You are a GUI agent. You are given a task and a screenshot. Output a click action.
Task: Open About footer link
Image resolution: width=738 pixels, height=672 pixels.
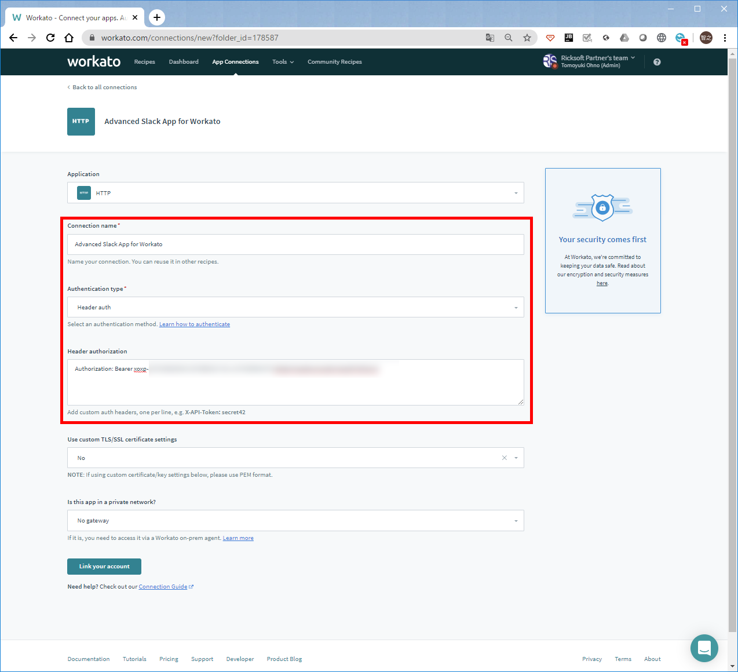(652, 659)
